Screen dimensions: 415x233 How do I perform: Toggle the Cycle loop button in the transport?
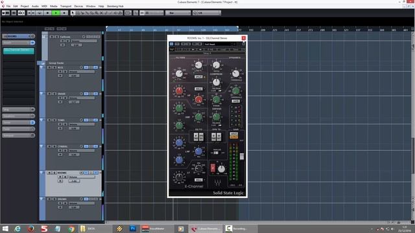click(x=40, y=13)
